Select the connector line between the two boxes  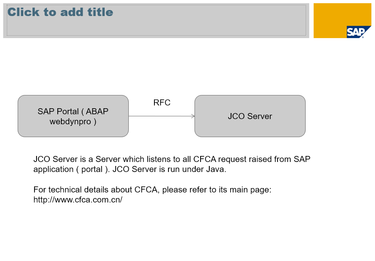tap(162, 116)
